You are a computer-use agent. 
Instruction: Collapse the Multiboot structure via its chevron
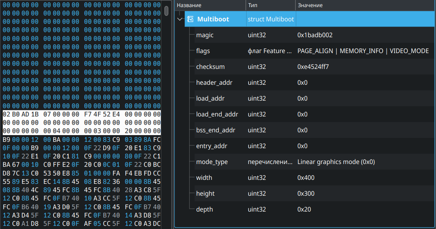(180, 19)
